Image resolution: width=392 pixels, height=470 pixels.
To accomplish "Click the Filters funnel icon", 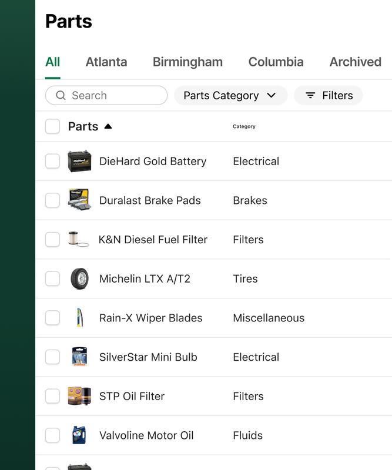I will click(310, 95).
